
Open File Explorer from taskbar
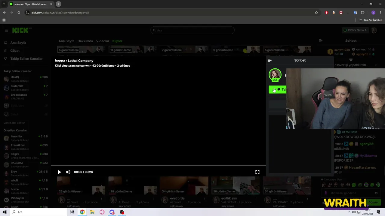(x=92, y=212)
